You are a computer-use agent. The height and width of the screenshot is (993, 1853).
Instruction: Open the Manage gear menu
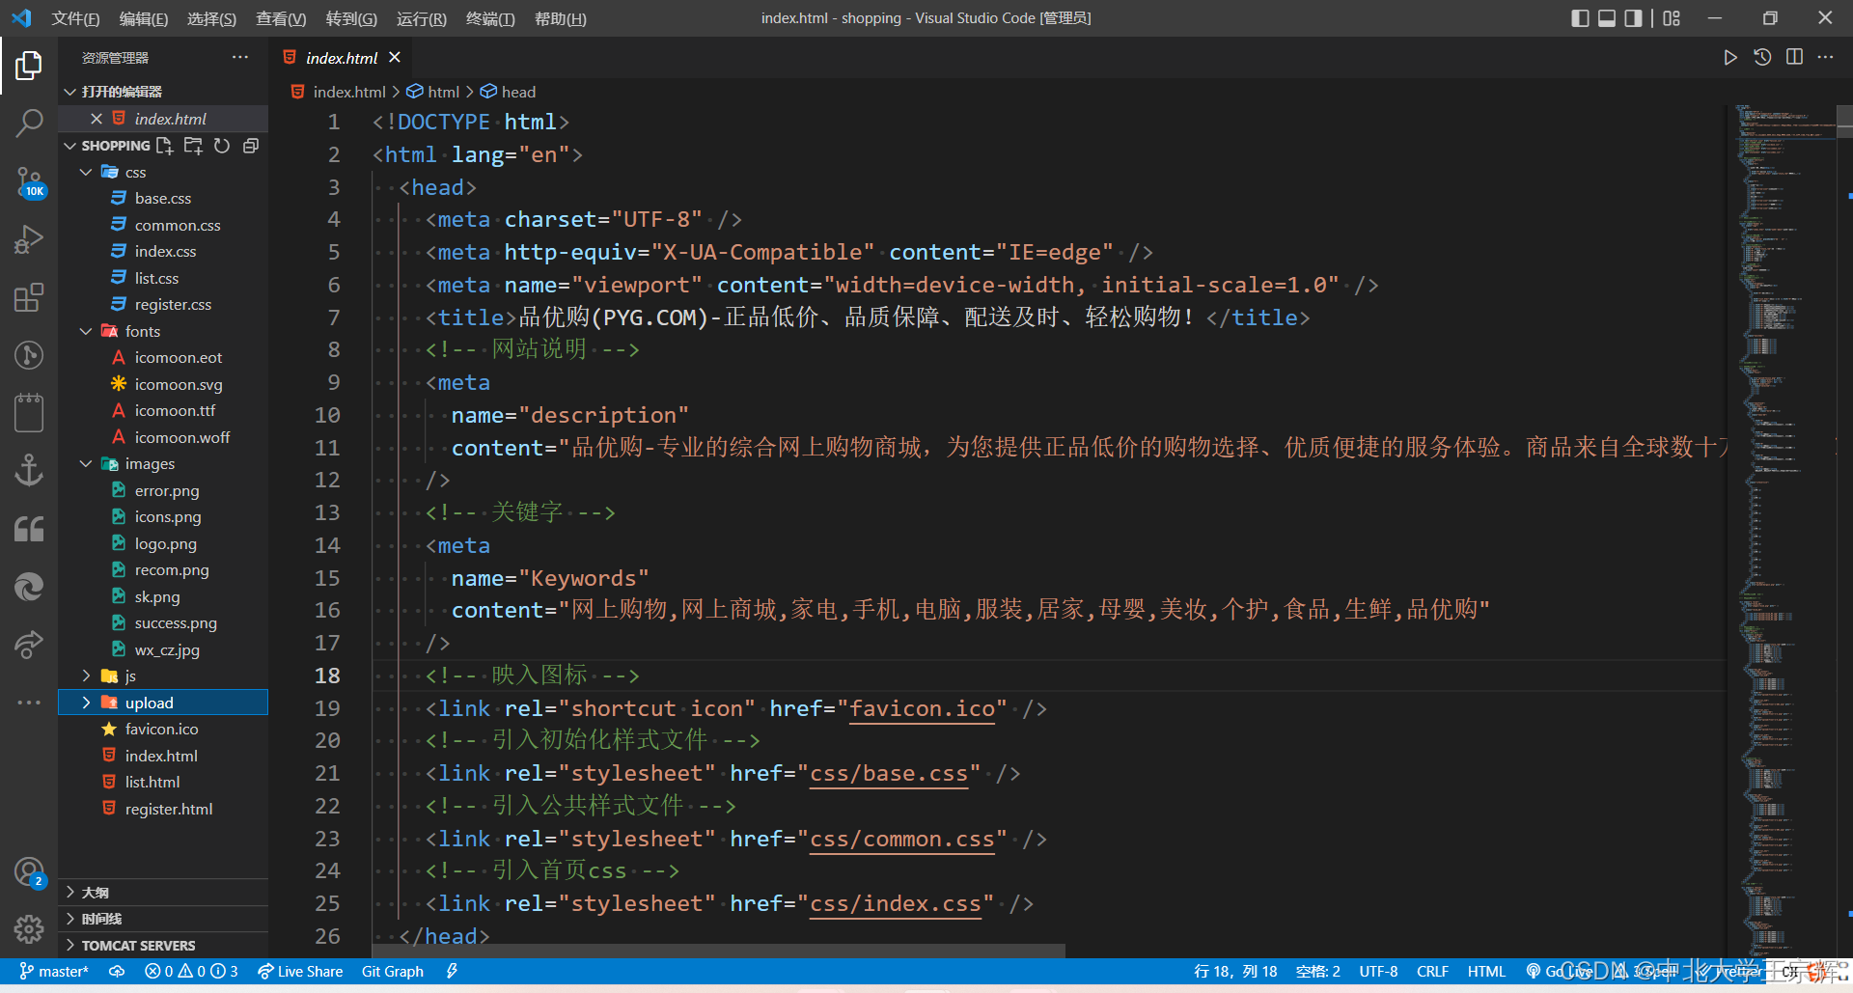pyautogui.click(x=29, y=929)
